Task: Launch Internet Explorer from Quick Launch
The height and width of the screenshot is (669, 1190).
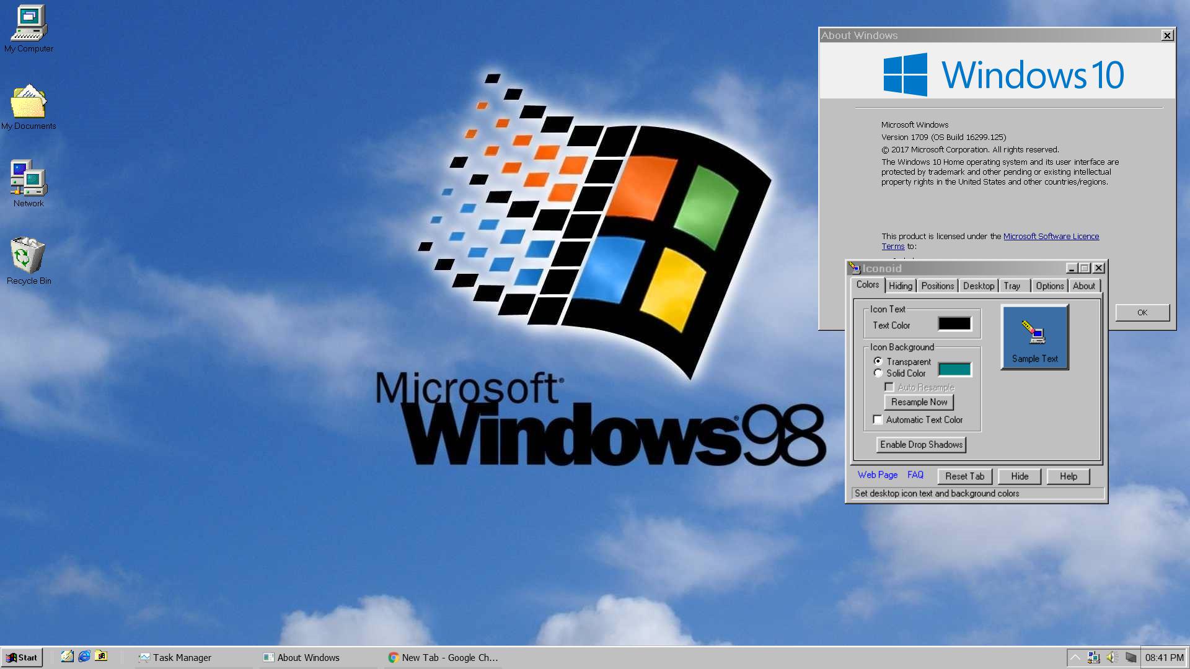Action: [x=84, y=657]
